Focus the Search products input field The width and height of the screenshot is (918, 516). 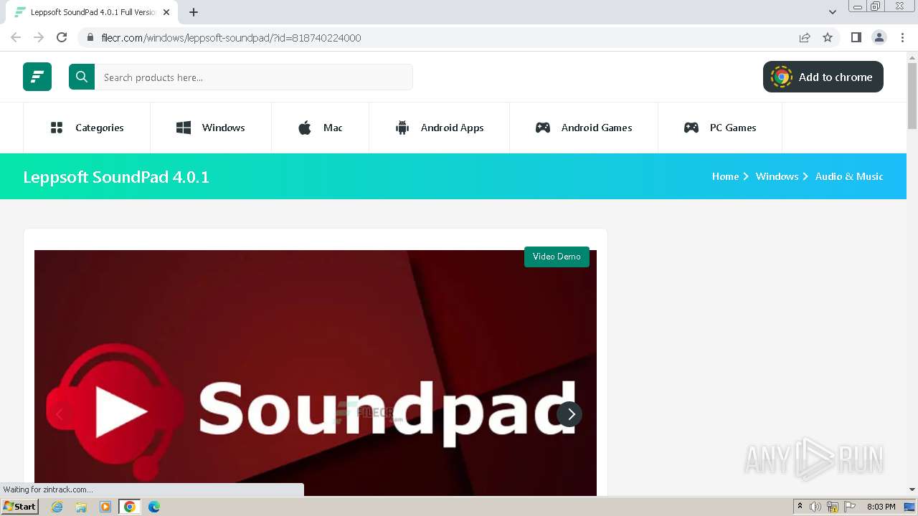click(254, 77)
